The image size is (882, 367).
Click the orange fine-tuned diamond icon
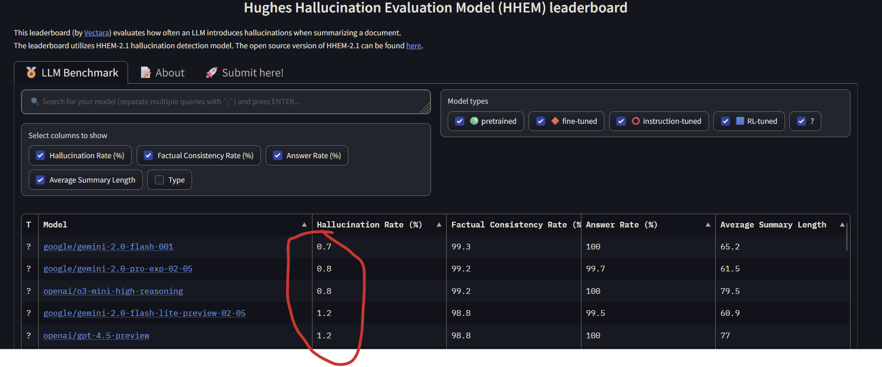point(555,121)
